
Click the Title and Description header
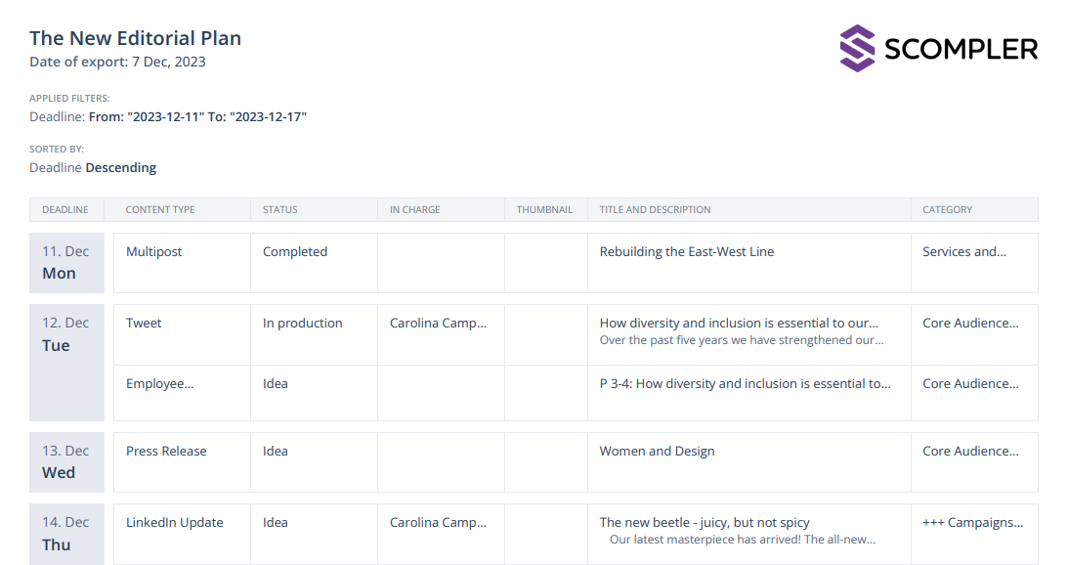[655, 210]
